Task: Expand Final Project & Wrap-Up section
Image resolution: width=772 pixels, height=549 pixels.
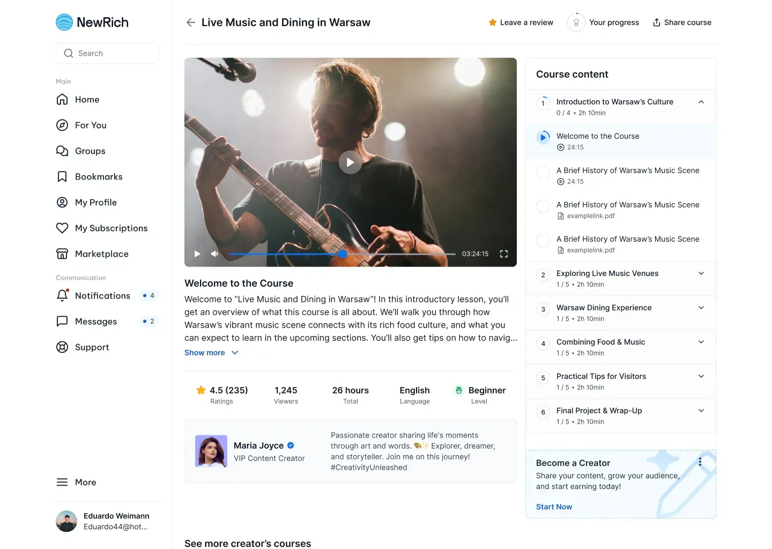Action: tap(701, 411)
